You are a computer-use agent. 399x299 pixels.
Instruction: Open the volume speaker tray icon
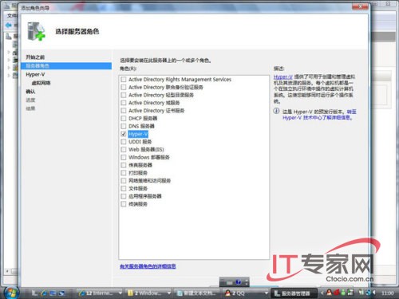click(x=374, y=293)
